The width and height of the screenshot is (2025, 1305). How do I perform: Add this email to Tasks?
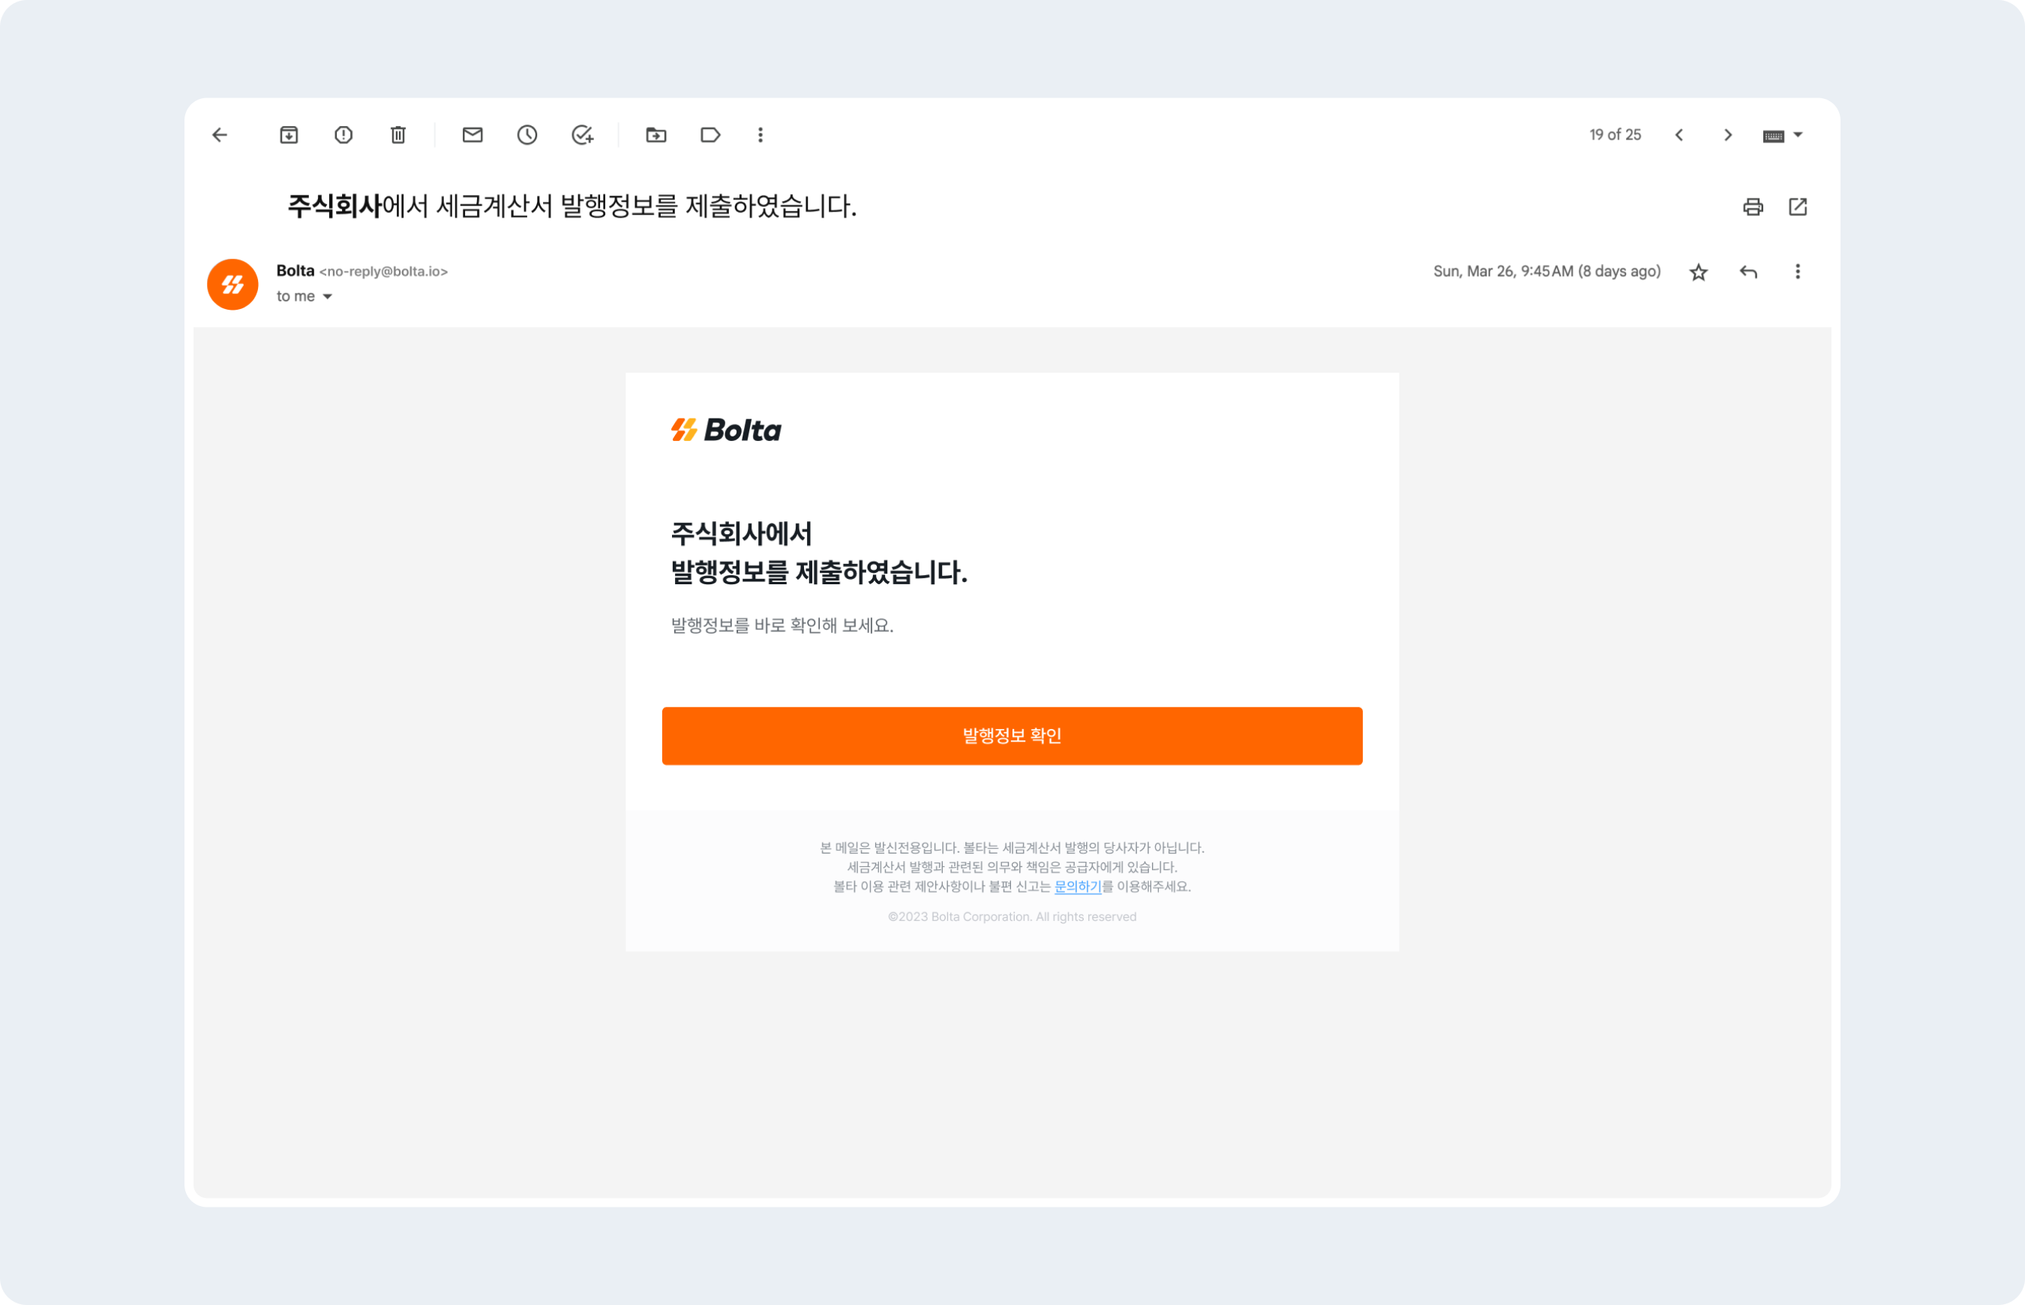[x=581, y=135]
